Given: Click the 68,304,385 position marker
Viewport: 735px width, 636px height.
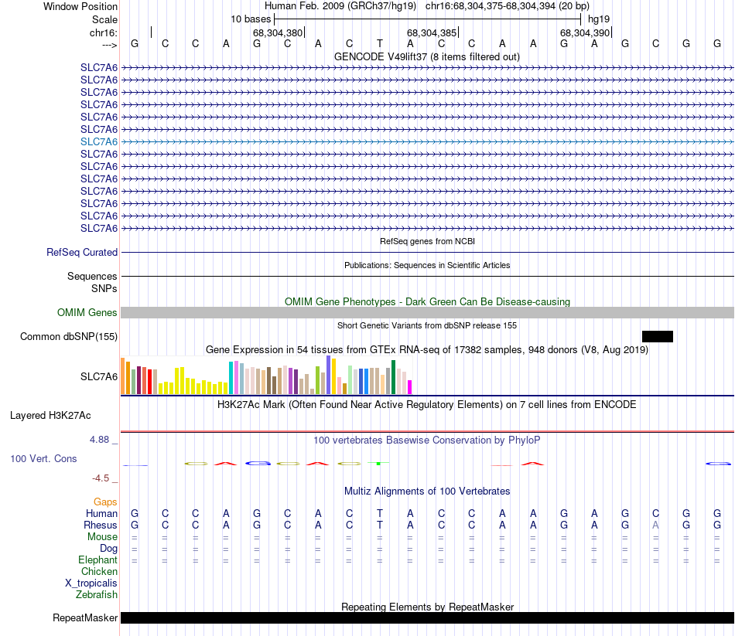Looking at the screenshot, I should click(x=432, y=32).
